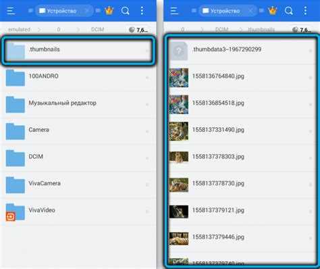The height and width of the screenshot is (269, 320).
Task: Close the Устройство tab in left panel
Action: click(x=87, y=11)
